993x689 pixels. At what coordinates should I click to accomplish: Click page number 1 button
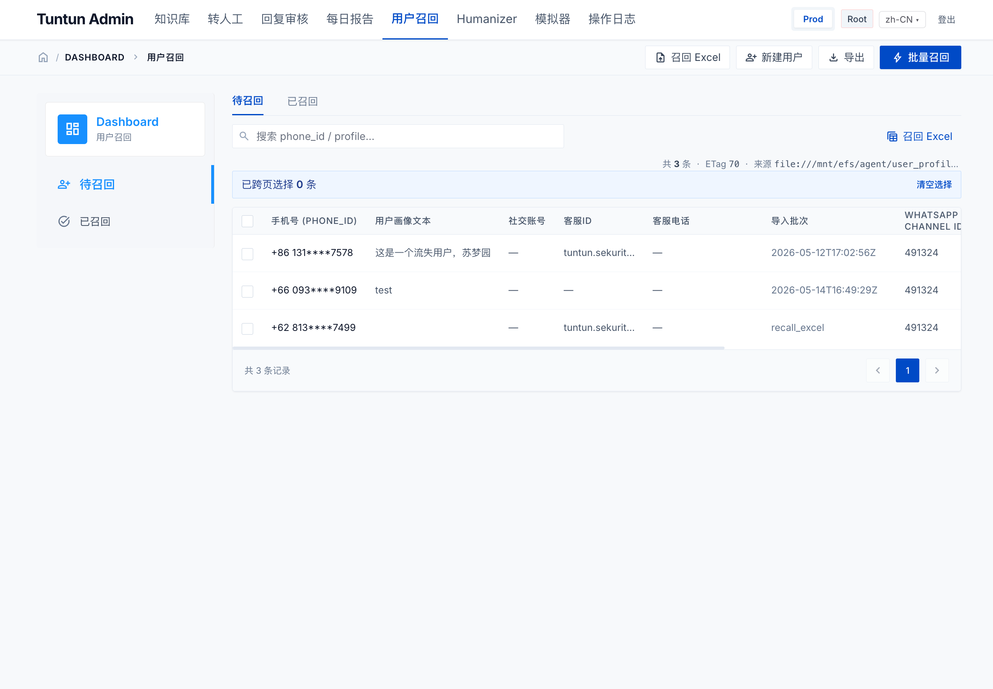907,370
